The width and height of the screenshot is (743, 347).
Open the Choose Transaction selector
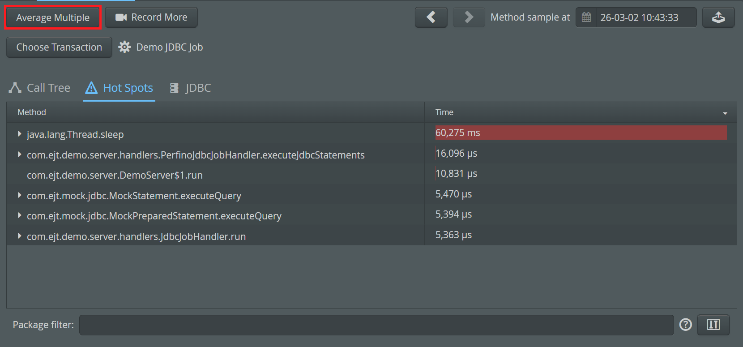click(59, 47)
